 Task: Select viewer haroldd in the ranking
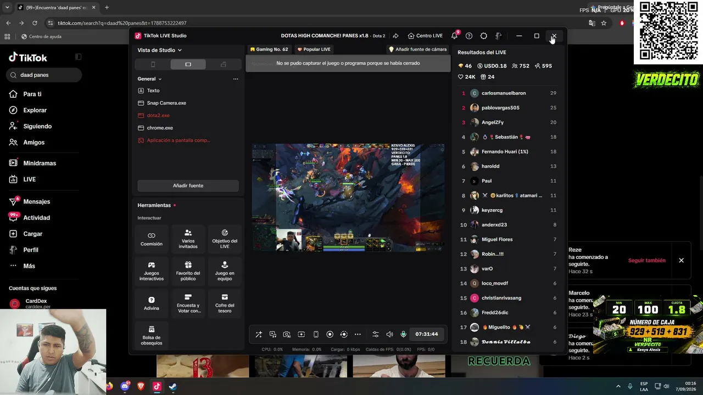tap(508, 166)
